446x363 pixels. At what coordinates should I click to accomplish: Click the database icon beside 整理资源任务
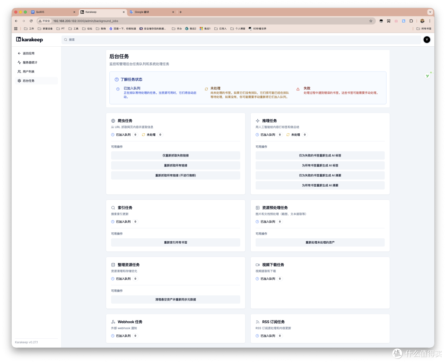click(113, 265)
